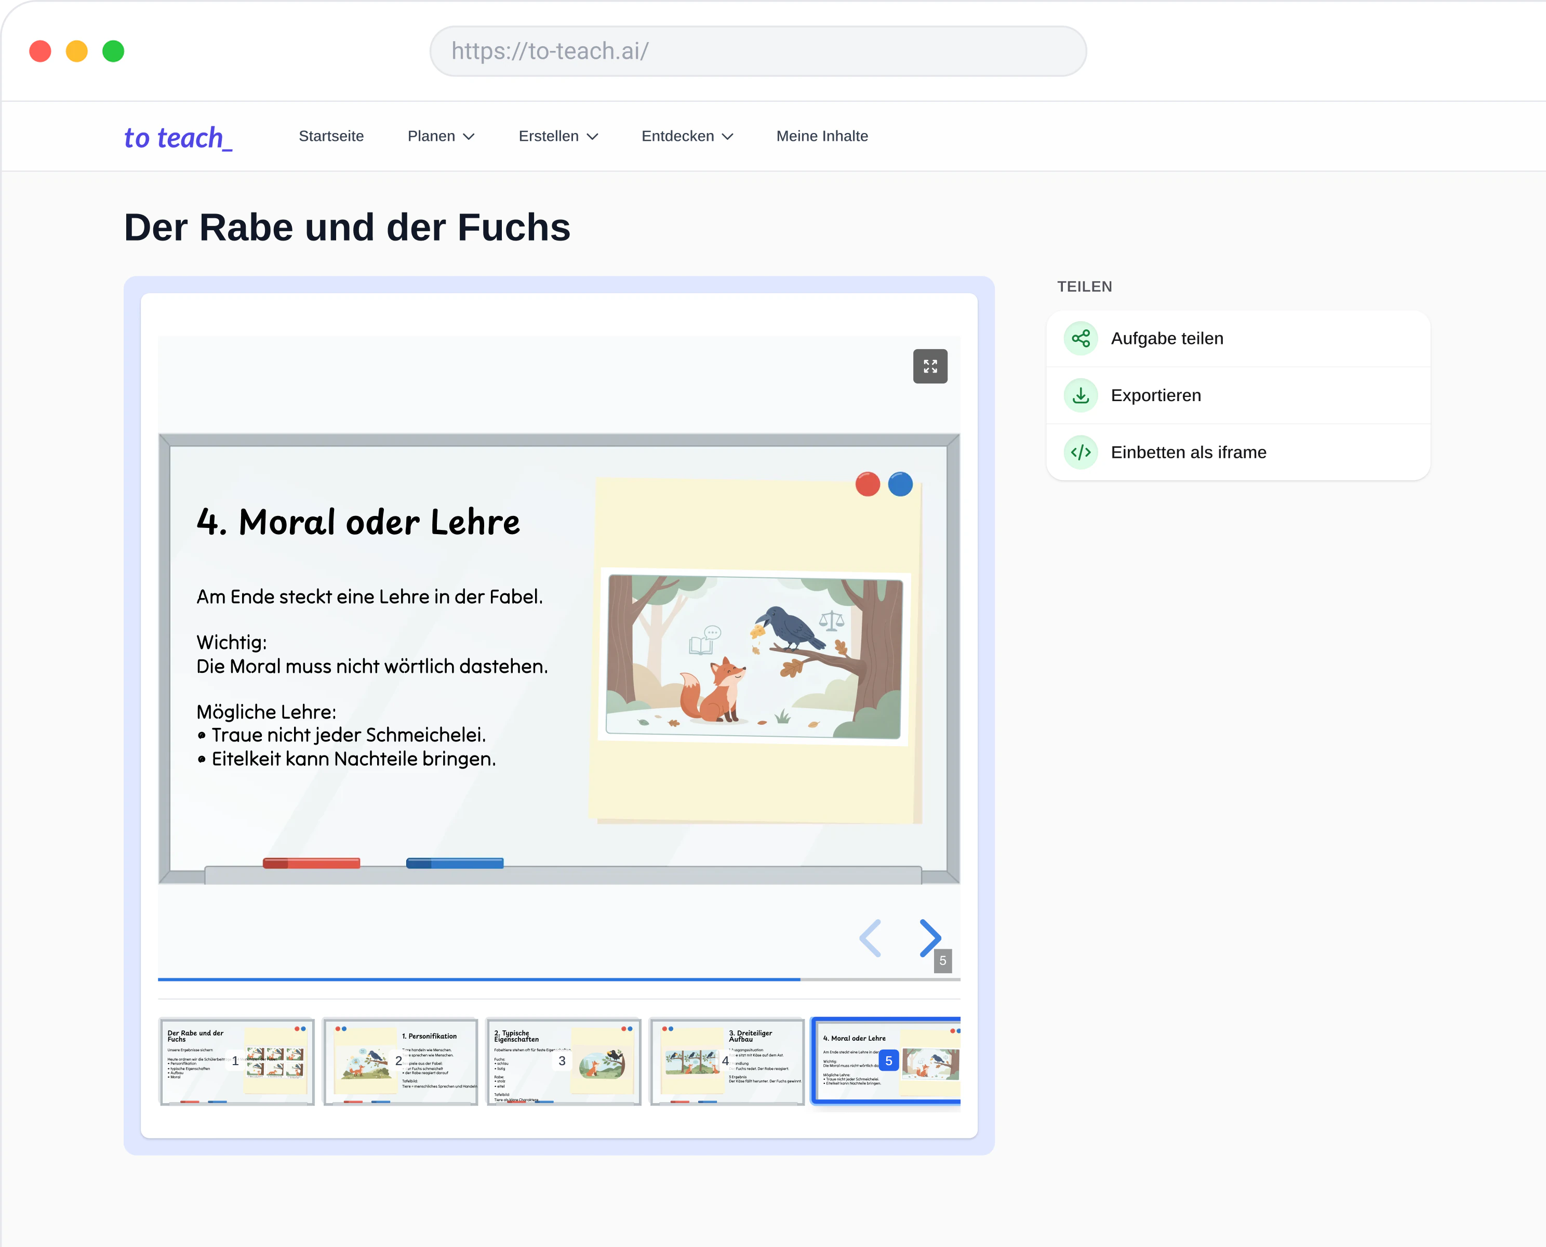Expand the Erstellen dropdown menu

[x=558, y=137]
